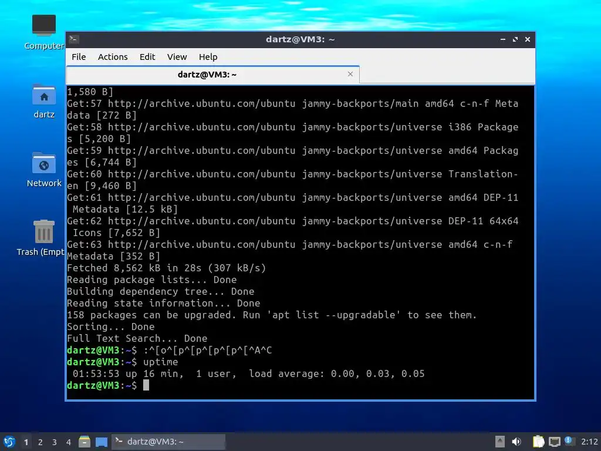The width and height of the screenshot is (601, 451).
Task: Click the show desktop icon in taskbar
Action: pyautogui.click(x=101, y=442)
